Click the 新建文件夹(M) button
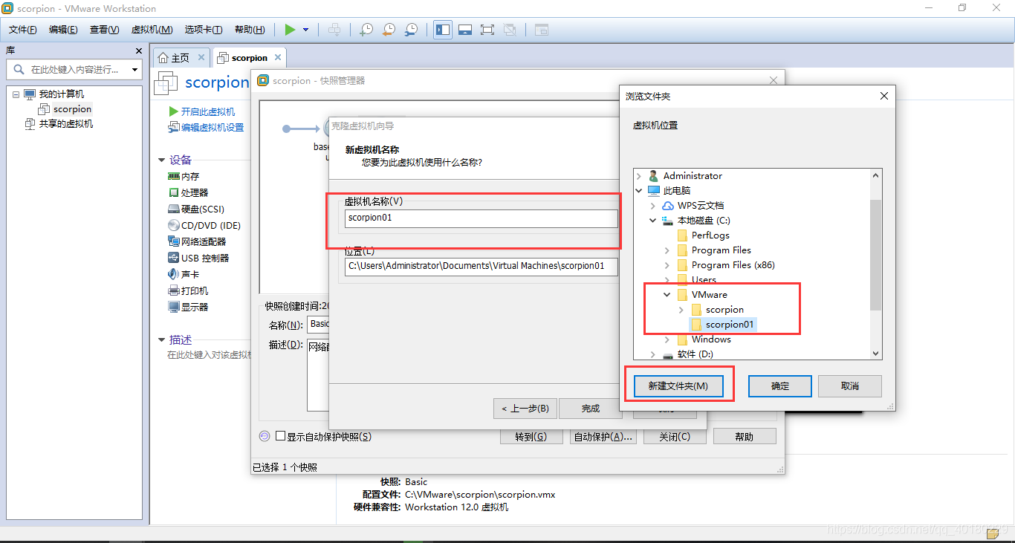This screenshot has height=543, width=1015. coord(678,386)
